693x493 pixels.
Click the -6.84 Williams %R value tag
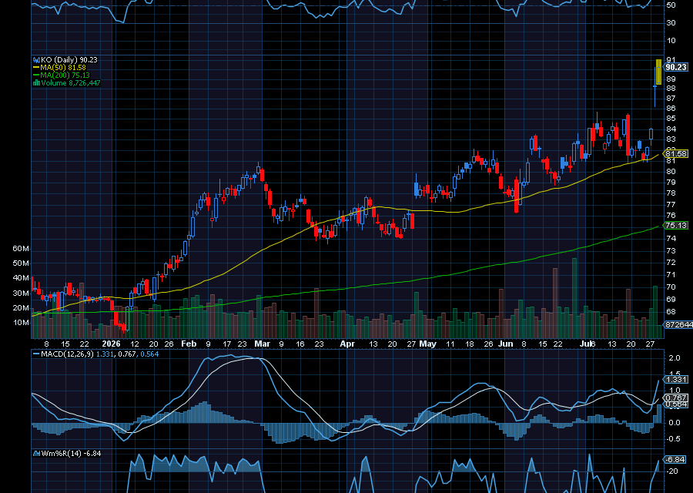click(675, 459)
